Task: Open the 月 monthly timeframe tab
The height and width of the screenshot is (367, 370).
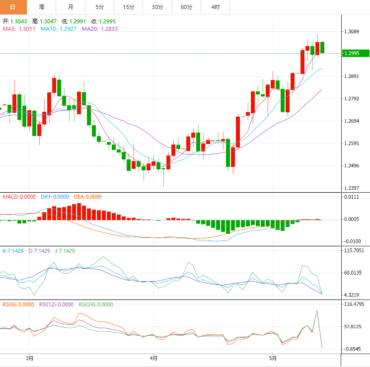Action: click(71, 7)
